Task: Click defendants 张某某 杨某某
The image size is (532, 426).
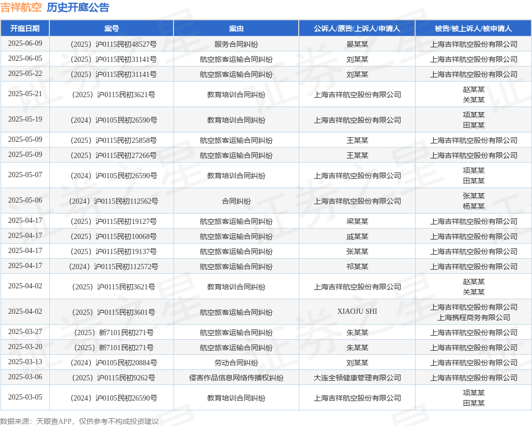Action: [x=474, y=201]
